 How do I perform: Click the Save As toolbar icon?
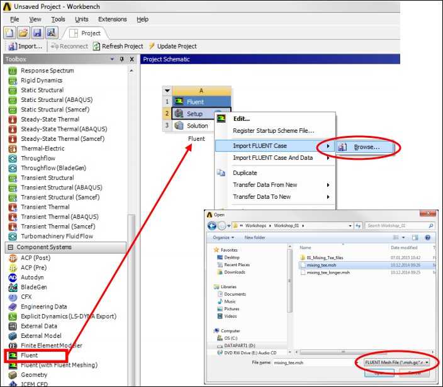coord(51,33)
